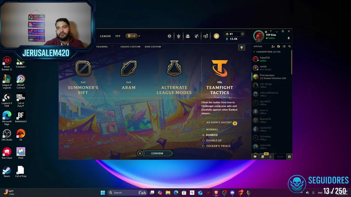This screenshot has width=351, height=197.
Task: Click the Teamfight Tactics mode icon
Action: (x=220, y=68)
